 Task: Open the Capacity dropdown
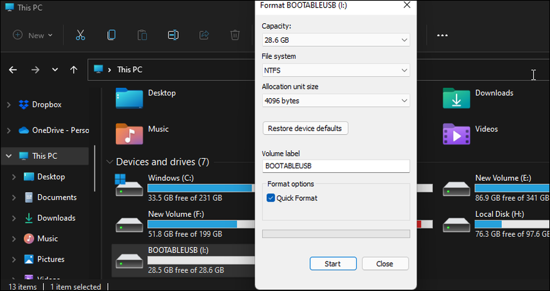tap(336, 40)
